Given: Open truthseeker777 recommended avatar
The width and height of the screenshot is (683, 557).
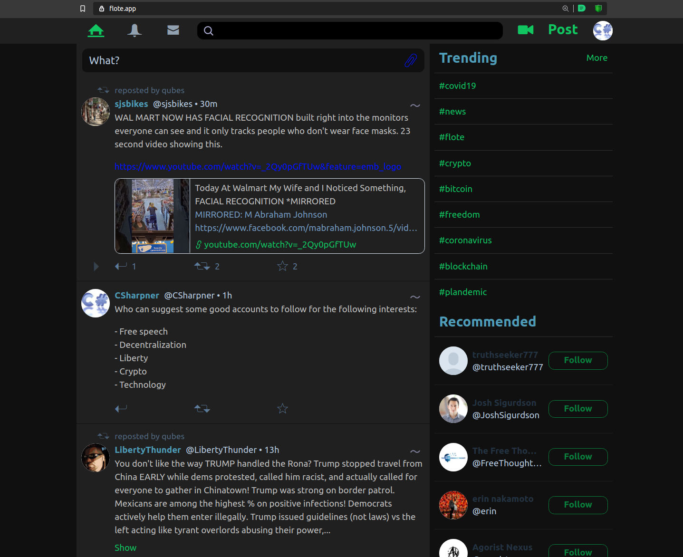Looking at the screenshot, I should tap(453, 361).
